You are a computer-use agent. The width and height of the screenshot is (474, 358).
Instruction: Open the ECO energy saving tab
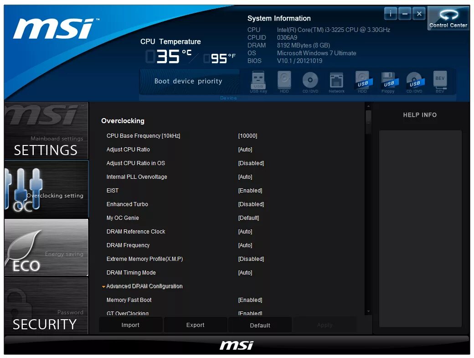coord(46,247)
